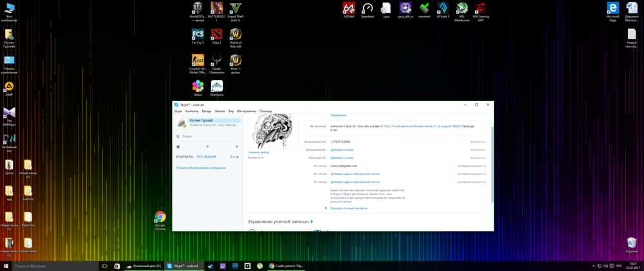
Task: Click the Skype home icon in sidebar
Action: (x=178, y=147)
